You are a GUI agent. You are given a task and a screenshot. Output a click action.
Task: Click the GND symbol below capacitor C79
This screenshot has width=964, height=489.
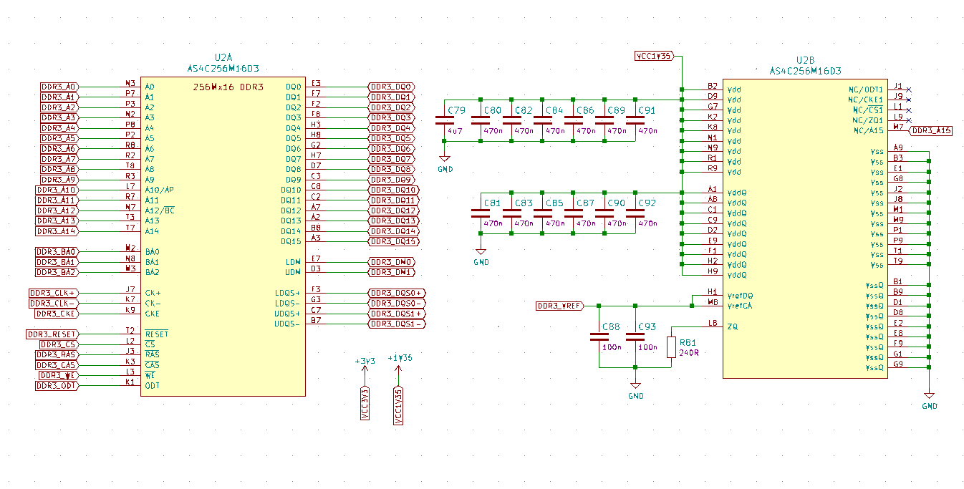click(x=444, y=160)
